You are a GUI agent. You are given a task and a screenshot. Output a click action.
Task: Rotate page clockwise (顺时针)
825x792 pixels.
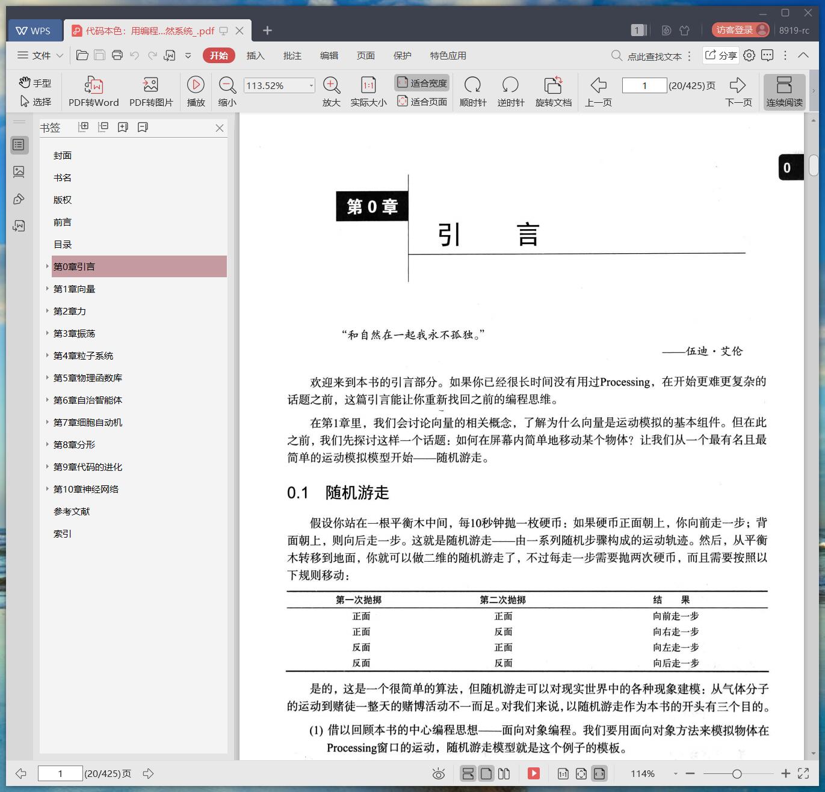[x=473, y=91]
